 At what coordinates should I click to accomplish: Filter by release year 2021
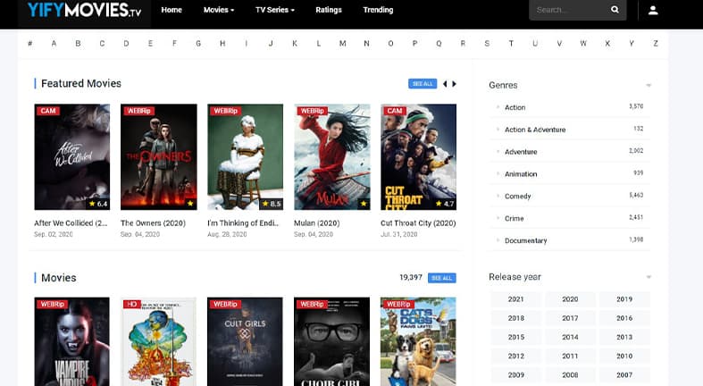(x=515, y=299)
